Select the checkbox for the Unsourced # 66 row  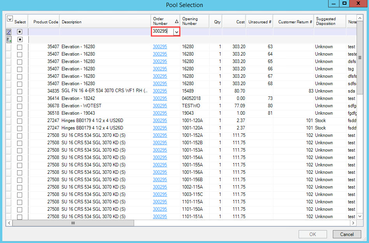(x=20, y=69)
